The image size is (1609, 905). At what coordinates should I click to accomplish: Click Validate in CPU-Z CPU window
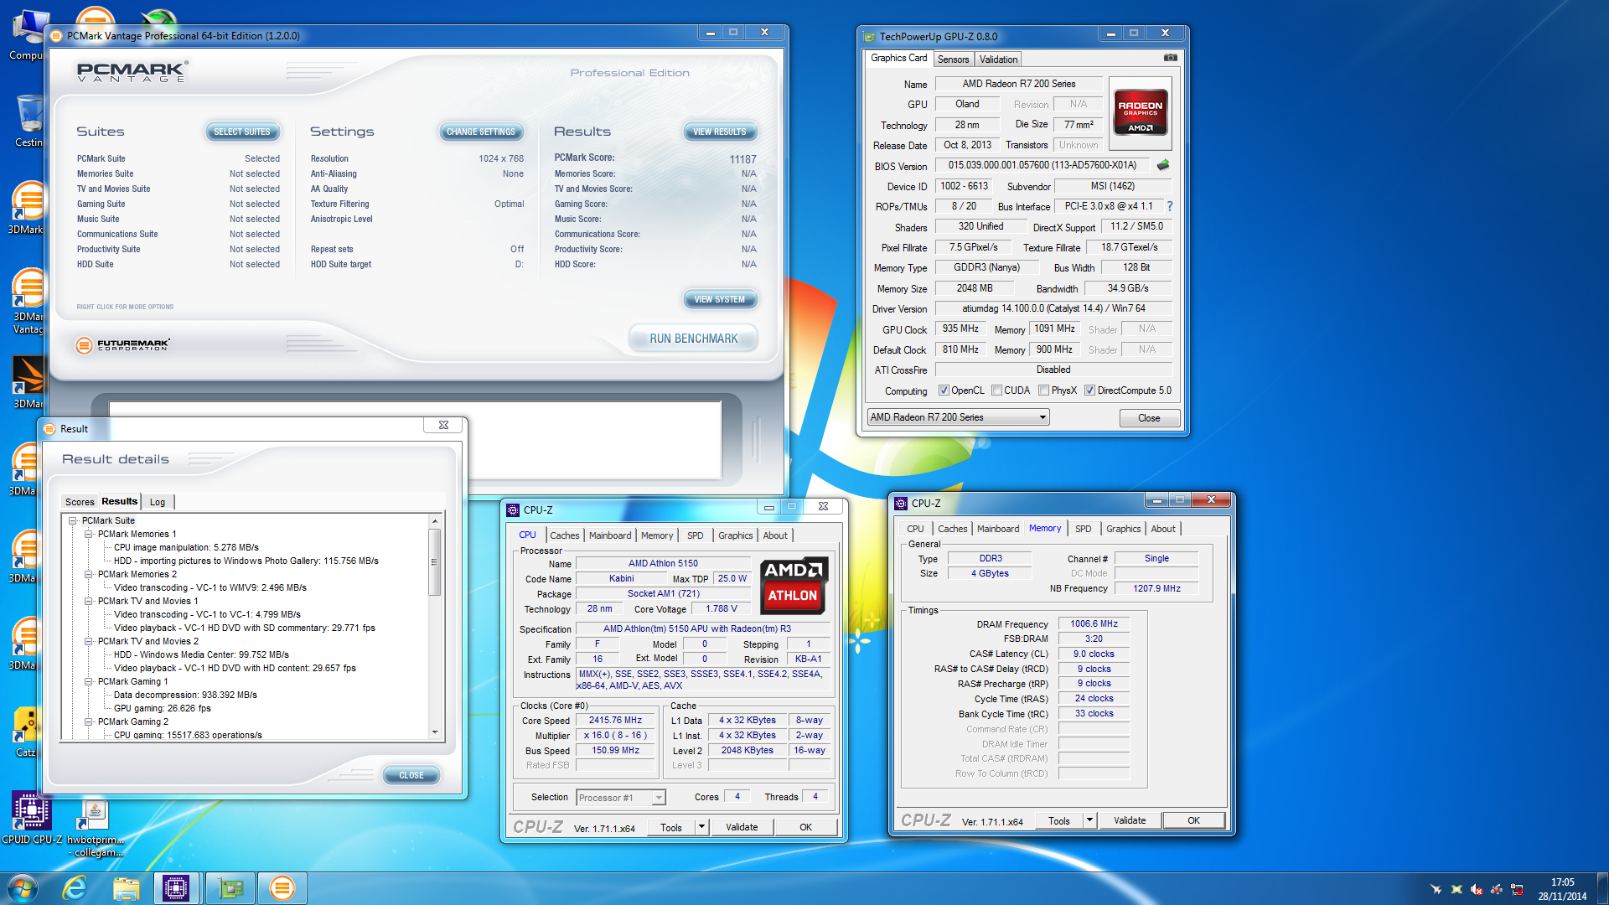click(x=742, y=827)
